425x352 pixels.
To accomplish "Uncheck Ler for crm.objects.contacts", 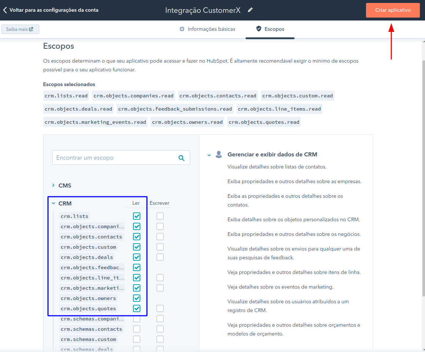I will point(137,237).
